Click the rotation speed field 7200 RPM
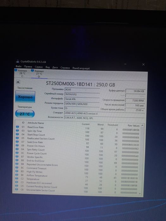The width and height of the screenshot is (166, 221). (135, 101)
